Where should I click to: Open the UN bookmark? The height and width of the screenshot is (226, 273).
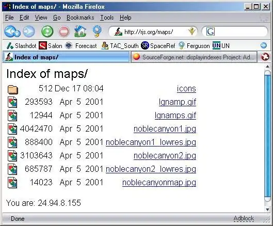(221, 46)
